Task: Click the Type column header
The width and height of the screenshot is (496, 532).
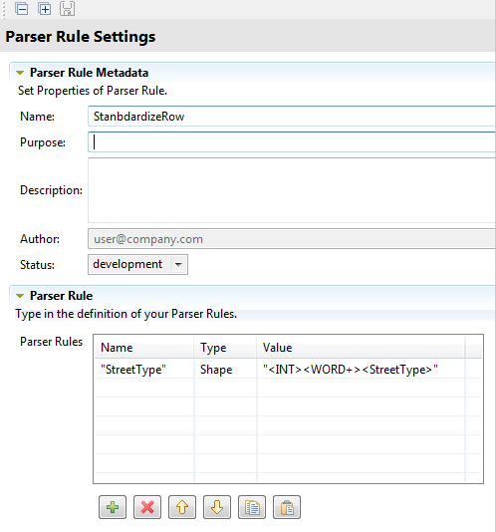Action: click(x=226, y=347)
